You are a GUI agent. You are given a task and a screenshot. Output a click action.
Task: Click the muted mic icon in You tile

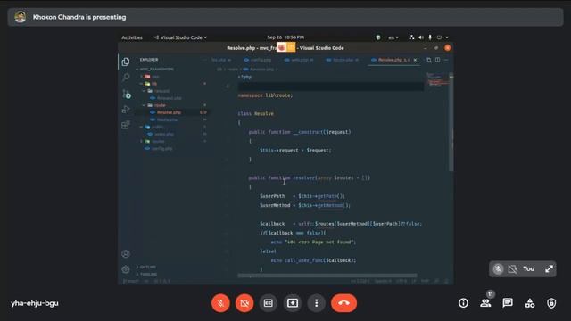click(x=498, y=269)
